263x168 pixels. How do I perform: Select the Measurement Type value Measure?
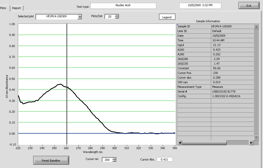click(218, 87)
